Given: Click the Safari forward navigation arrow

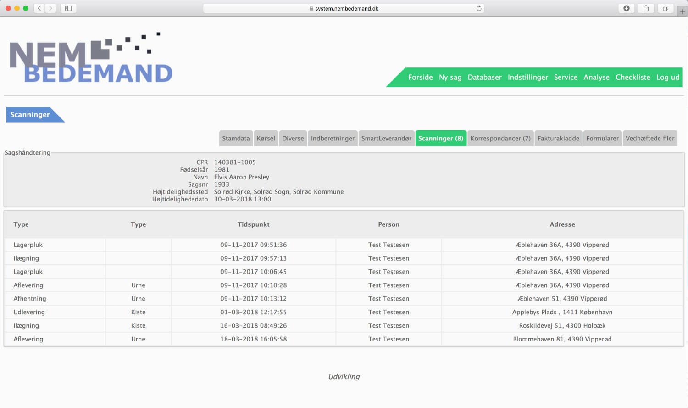Looking at the screenshot, I should coord(51,8).
